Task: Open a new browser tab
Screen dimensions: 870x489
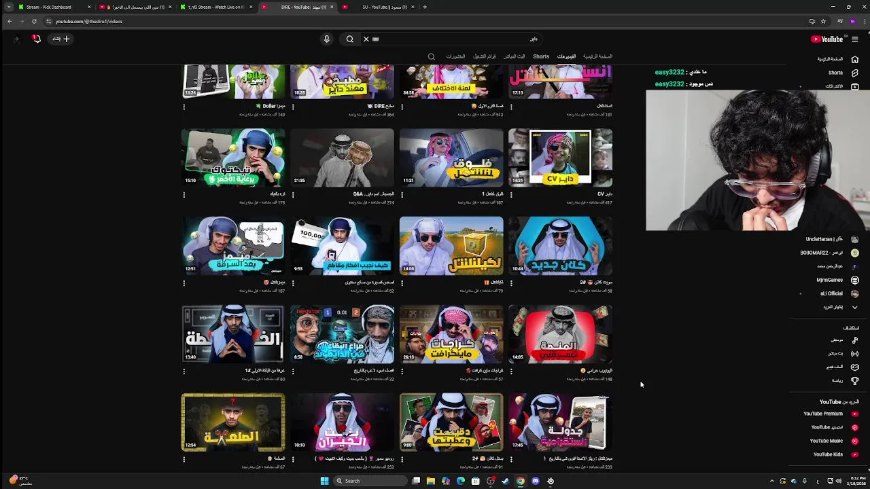Action: click(425, 7)
